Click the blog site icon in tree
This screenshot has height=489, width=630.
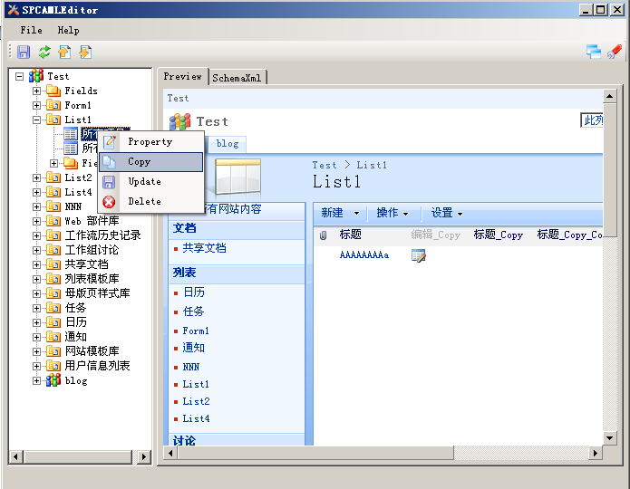(53, 380)
